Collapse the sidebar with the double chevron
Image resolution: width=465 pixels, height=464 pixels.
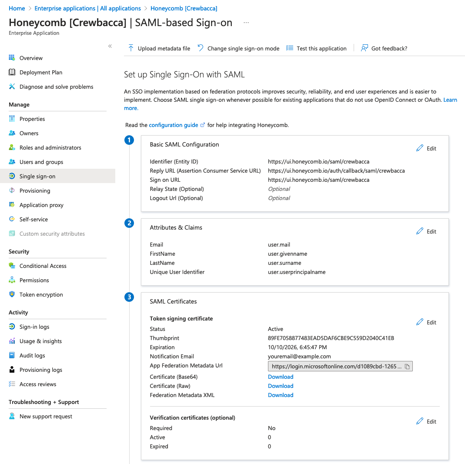110,45
